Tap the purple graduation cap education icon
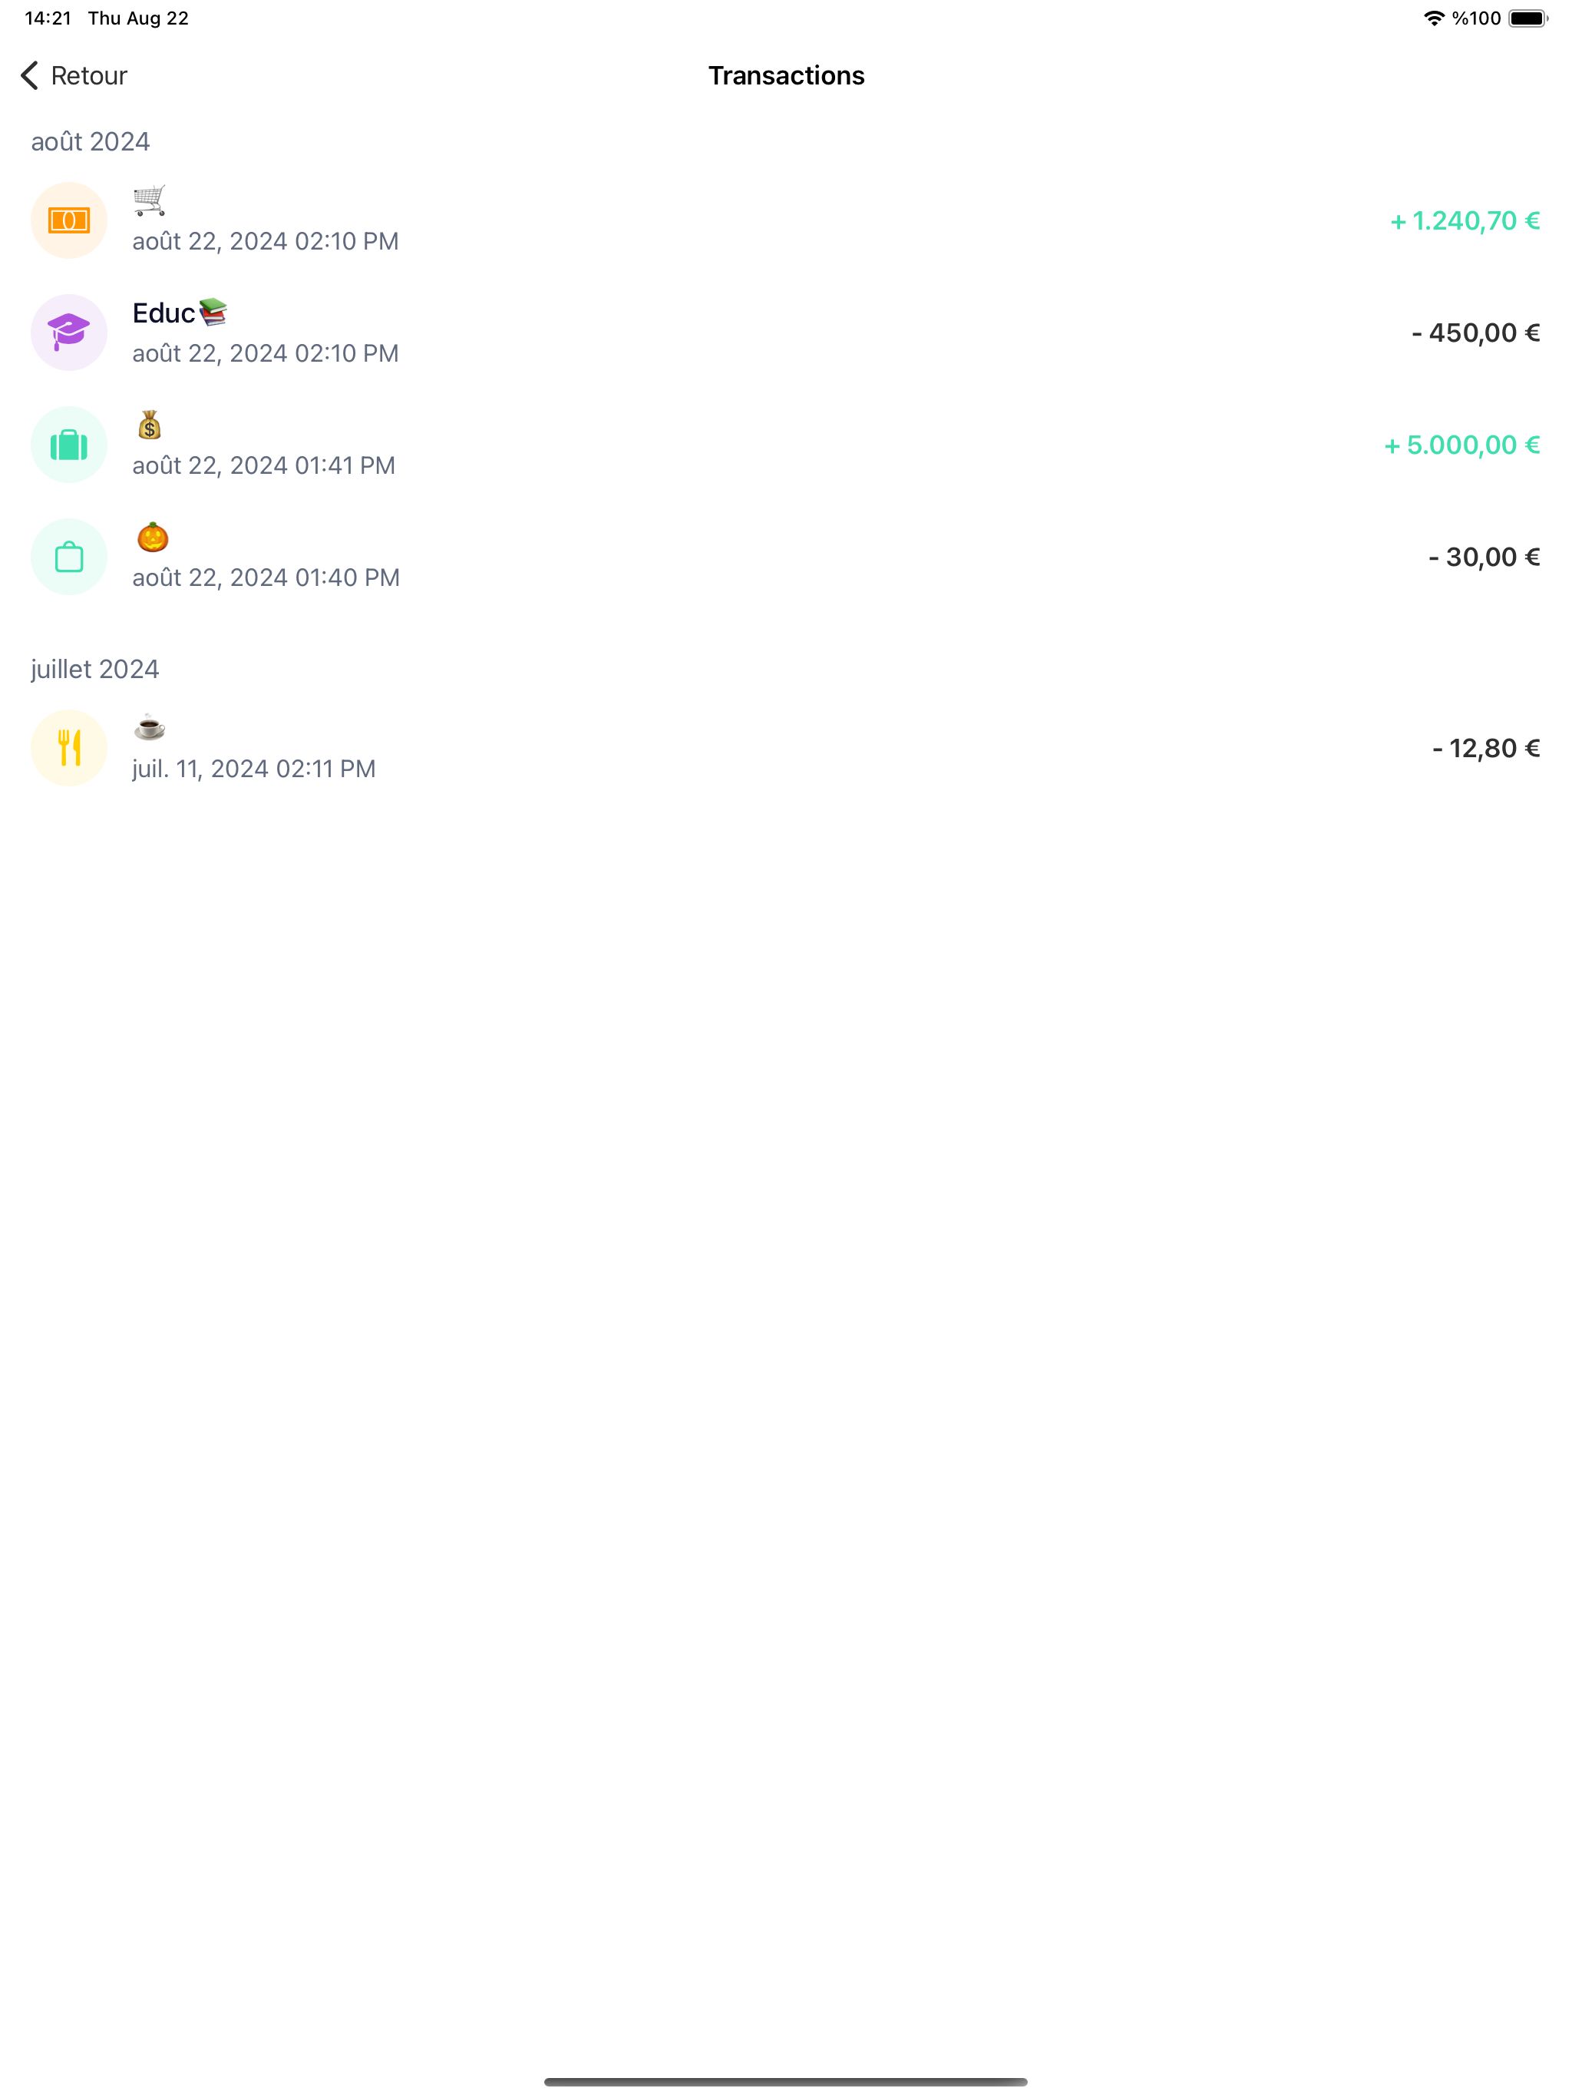This screenshot has height=2098, width=1572. point(69,332)
